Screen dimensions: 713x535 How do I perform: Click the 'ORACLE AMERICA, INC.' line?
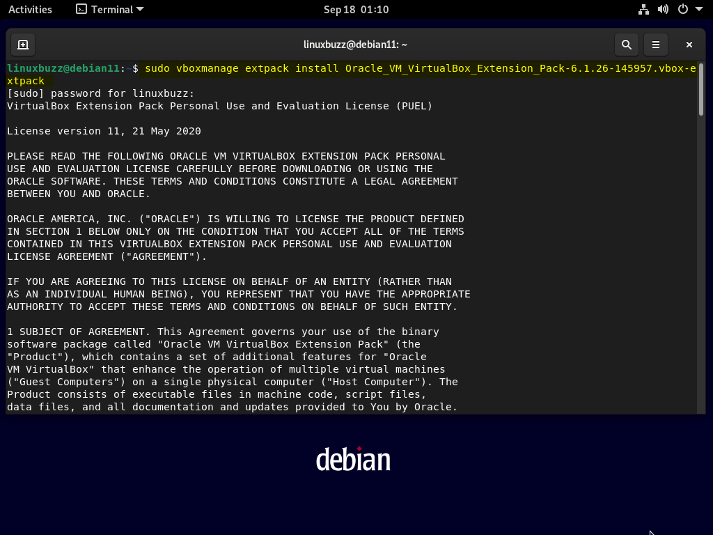tap(235, 219)
